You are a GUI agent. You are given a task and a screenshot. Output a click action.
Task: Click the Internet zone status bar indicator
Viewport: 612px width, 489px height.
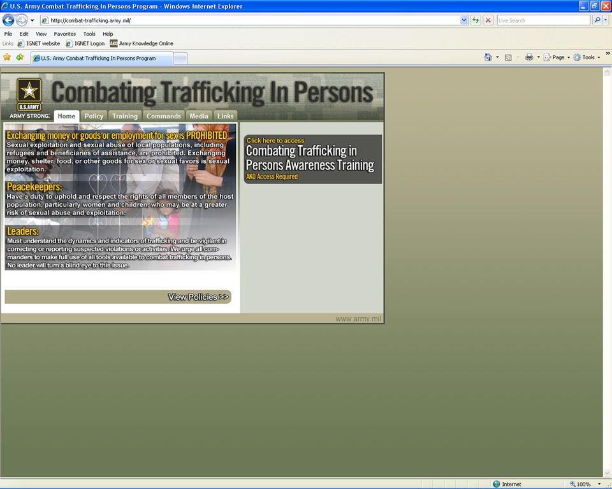point(507,484)
